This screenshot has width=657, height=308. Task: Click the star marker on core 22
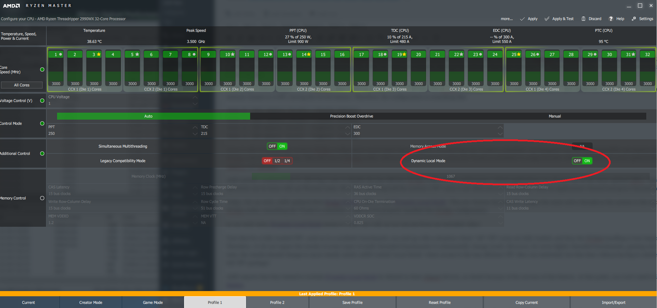coord(461,54)
